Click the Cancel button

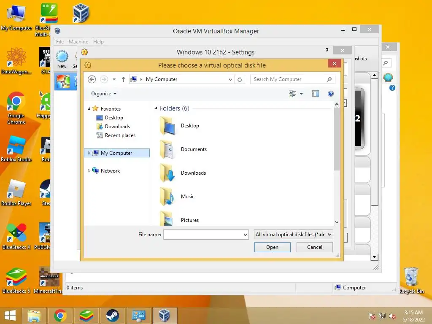coord(315,247)
